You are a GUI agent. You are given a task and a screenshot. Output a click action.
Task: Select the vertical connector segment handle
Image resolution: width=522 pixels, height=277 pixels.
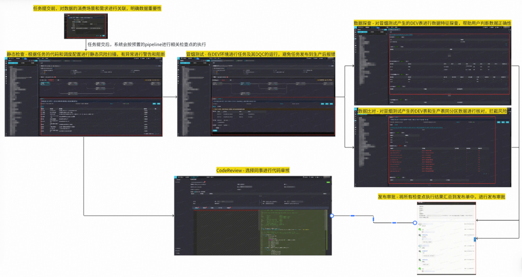coord(374,219)
